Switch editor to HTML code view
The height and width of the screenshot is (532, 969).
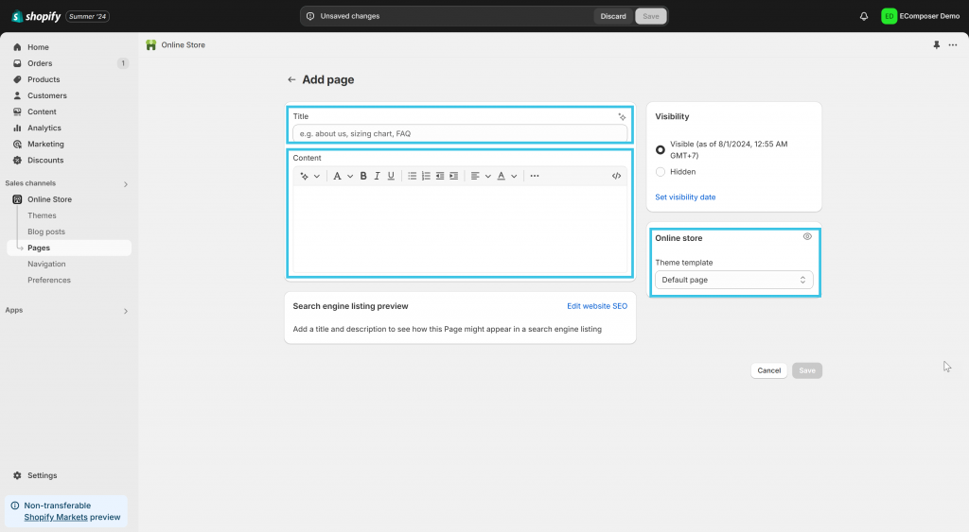coord(616,176)
